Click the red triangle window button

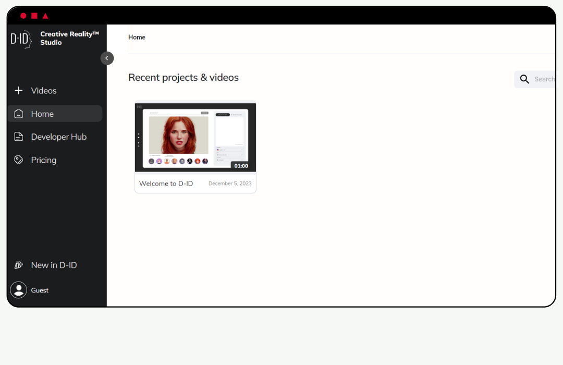[45, 16]
